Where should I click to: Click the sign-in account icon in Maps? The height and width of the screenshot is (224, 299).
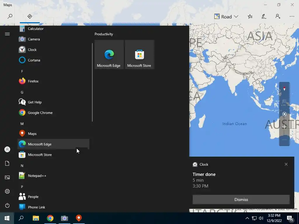(x=278, y=17)
